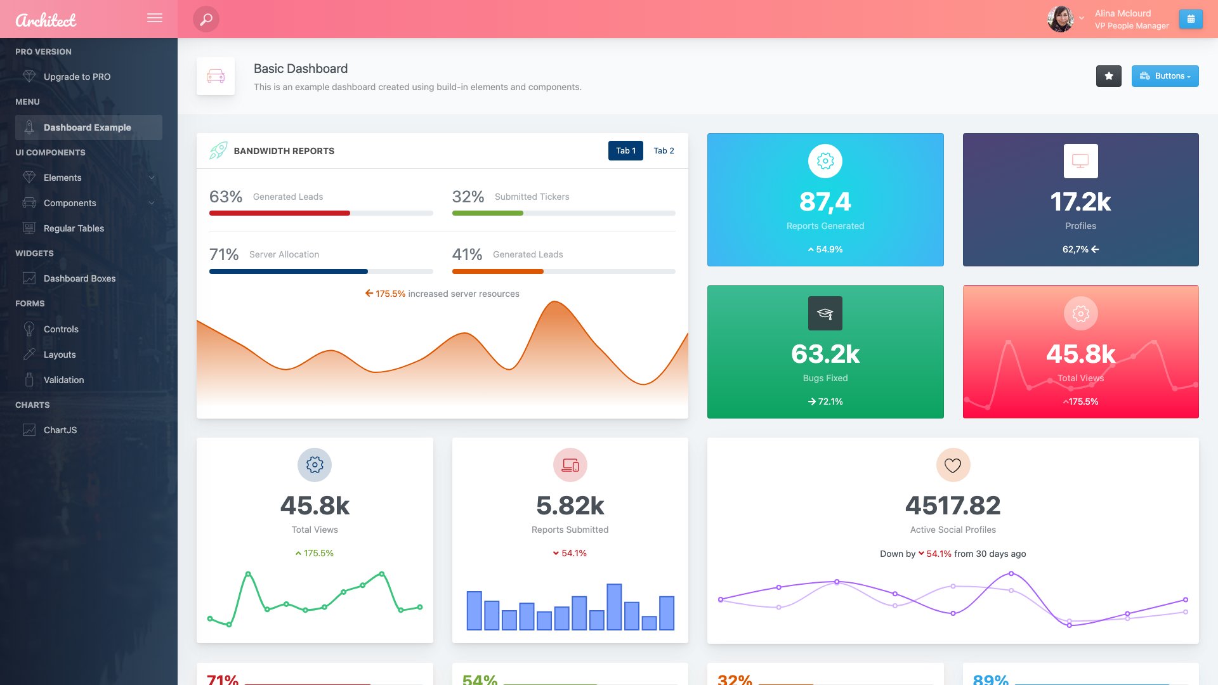Open search using the magnifier icon

tap(204, 19)
